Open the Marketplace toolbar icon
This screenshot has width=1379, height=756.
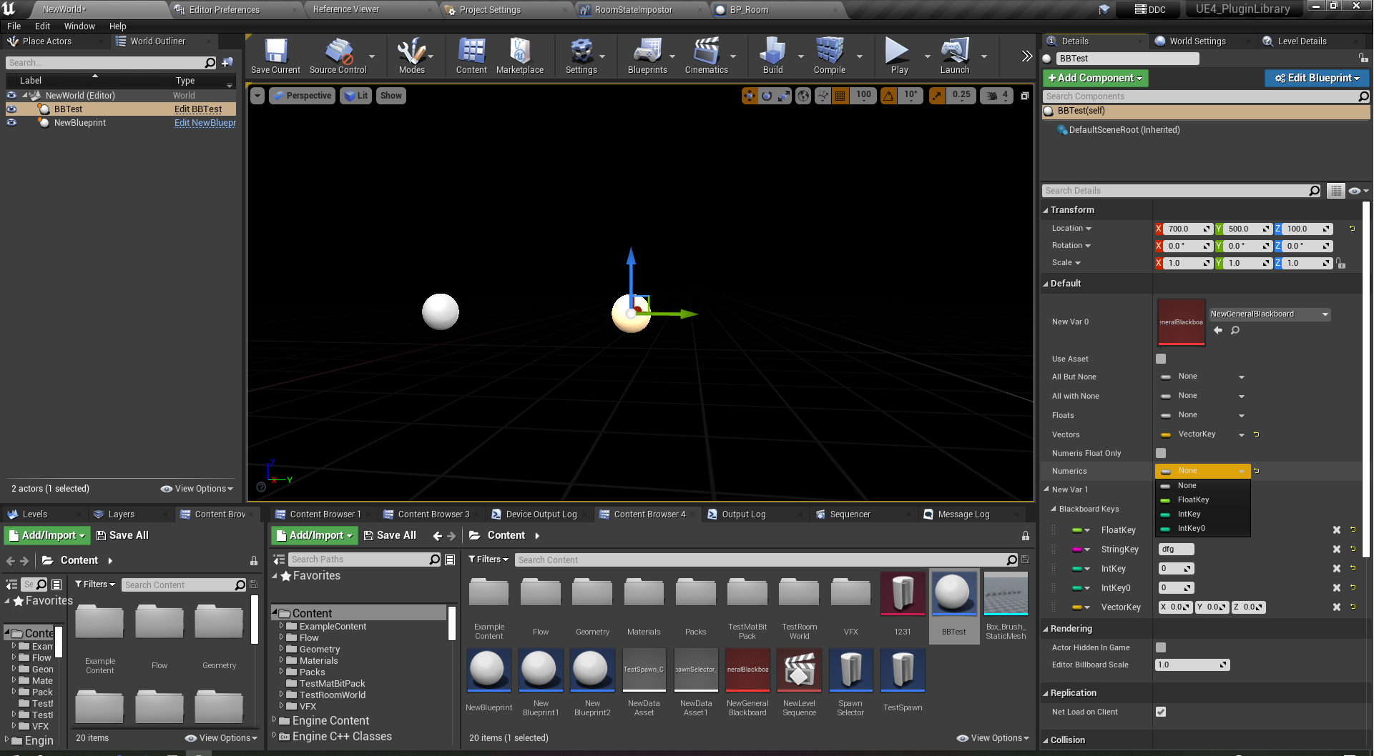[520, 56]
